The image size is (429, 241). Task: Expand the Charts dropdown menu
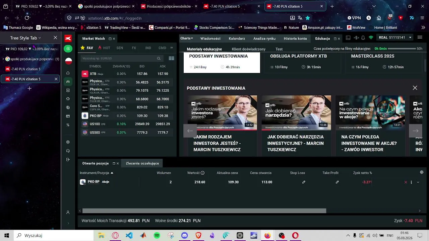(187, 38)
